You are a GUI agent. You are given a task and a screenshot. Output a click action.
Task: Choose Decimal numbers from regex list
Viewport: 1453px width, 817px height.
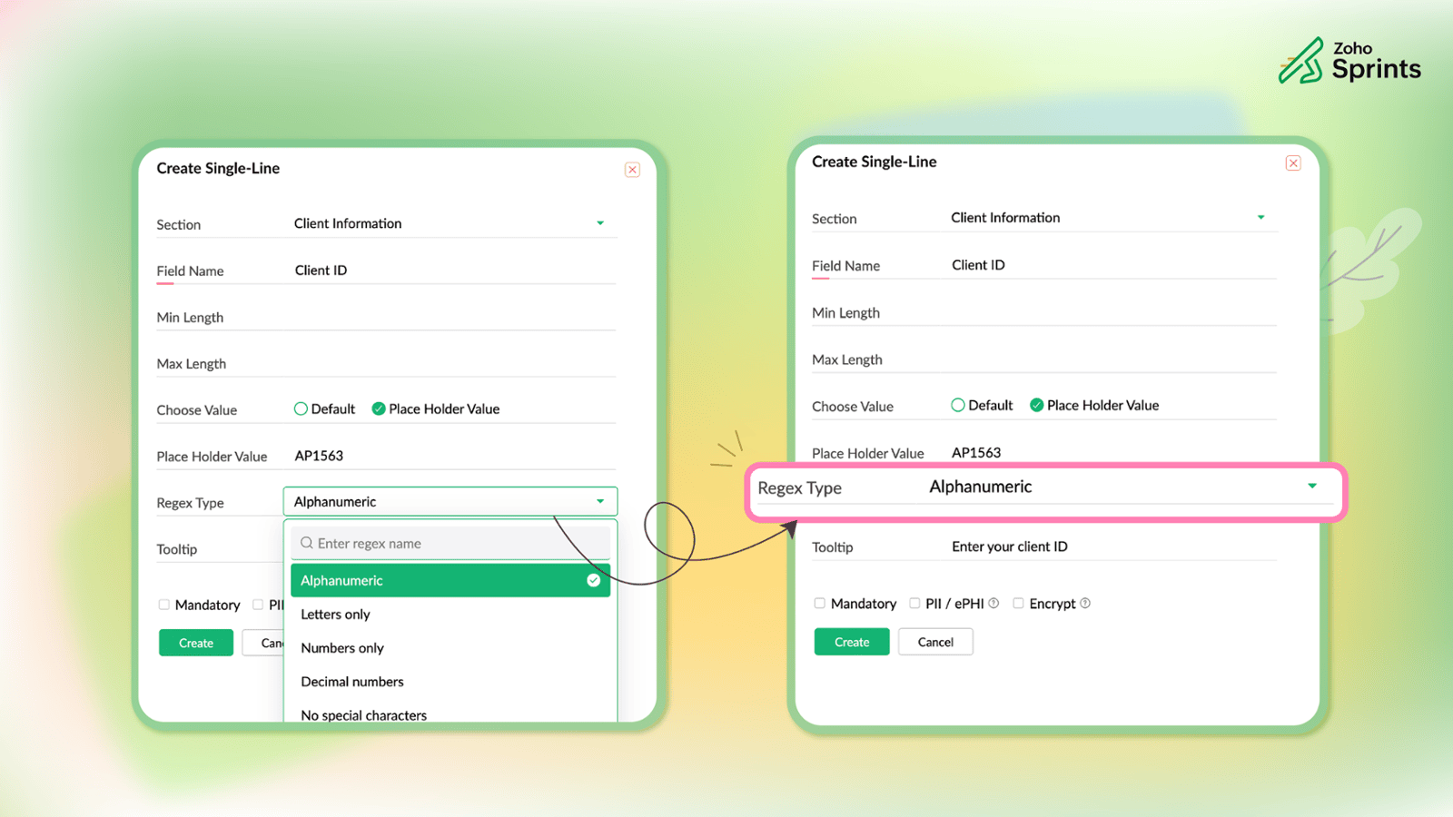click(352, 682)
